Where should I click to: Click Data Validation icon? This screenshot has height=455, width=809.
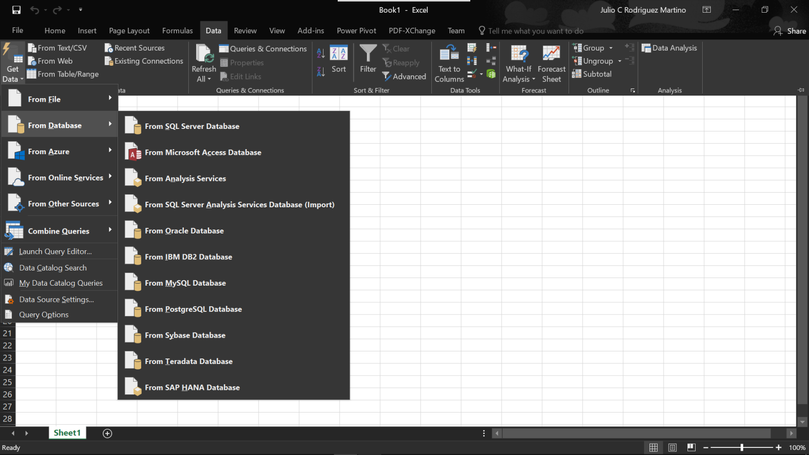pyautogui.click(x=472, y=74)
